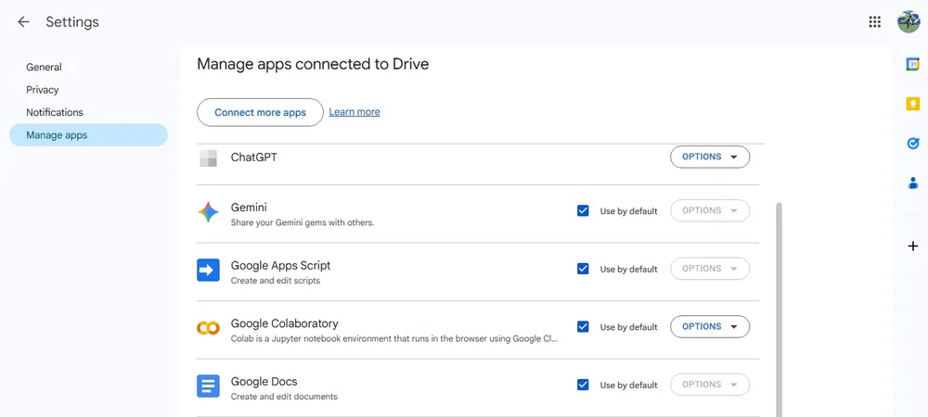928x417 pixels.
Task: Uncheck Use by default for Gemini
Action: coord(583,211)
